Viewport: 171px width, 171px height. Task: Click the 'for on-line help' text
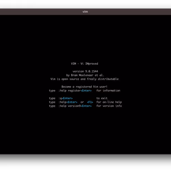coord(109,102)
